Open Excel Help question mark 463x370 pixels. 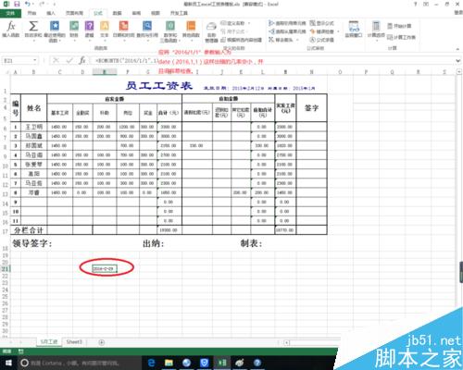[x=416, y=4]
